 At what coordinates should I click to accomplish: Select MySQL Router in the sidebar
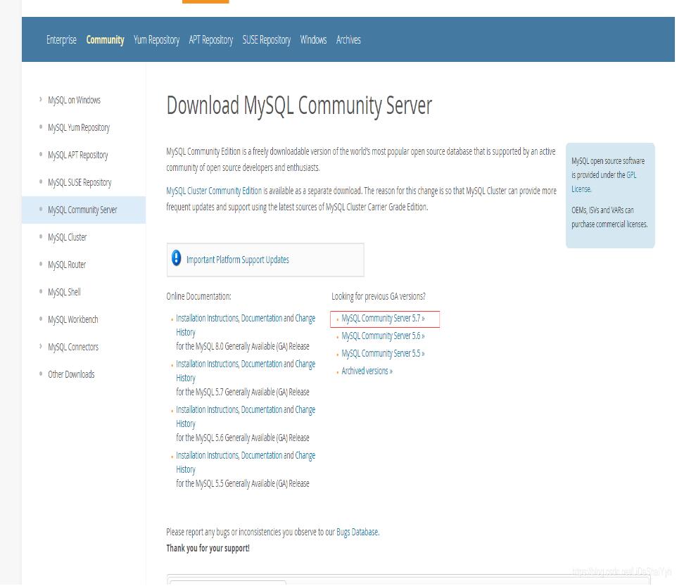[67, 265]
